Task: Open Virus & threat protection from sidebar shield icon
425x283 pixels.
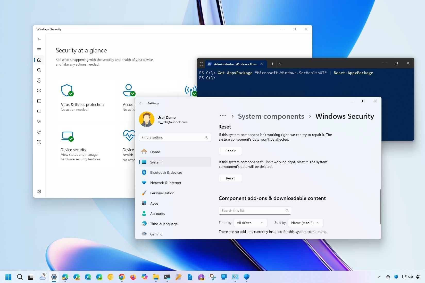Action: [39, 70]
